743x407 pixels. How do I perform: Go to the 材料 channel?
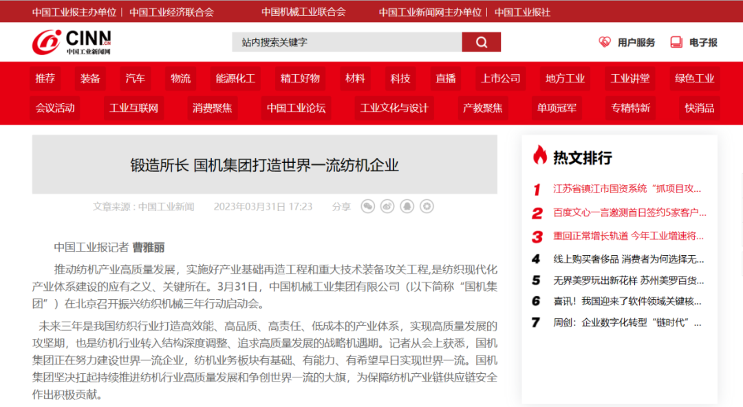355,78
